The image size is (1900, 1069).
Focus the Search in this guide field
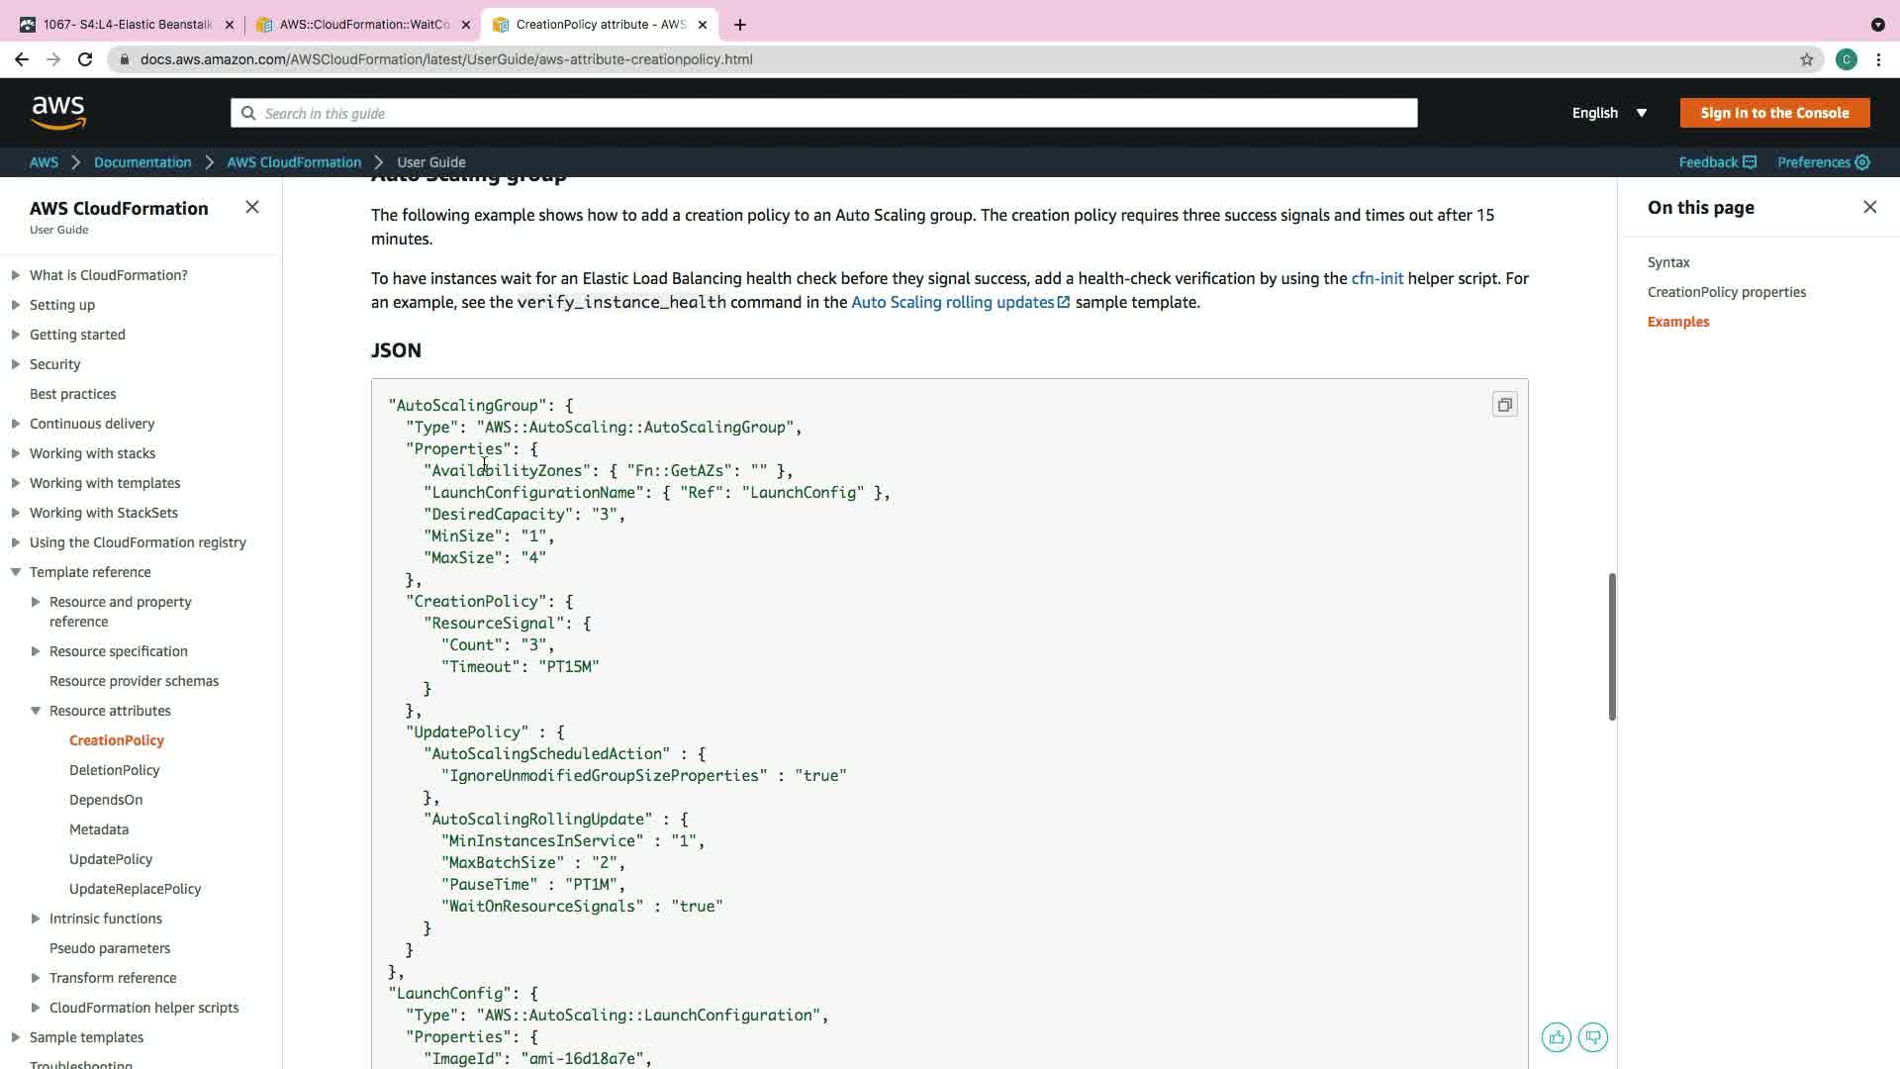click(823, 113)
